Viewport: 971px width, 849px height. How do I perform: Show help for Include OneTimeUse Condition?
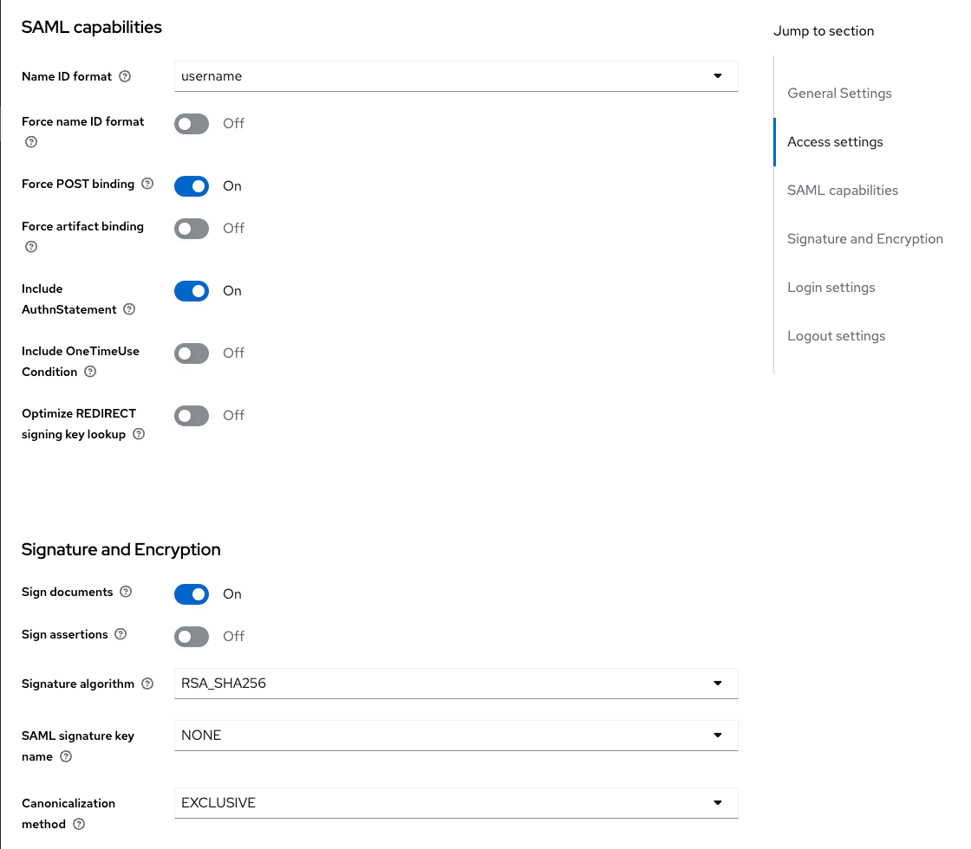point(90,372)
